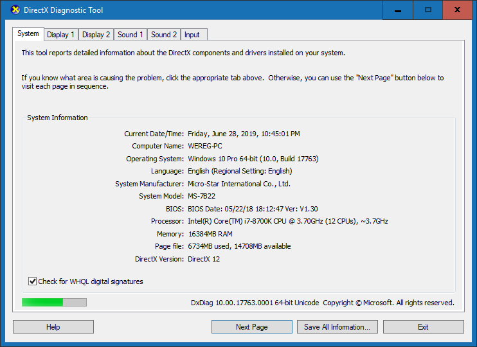
Task: Click the Next Page button
Action: point(251,327)
